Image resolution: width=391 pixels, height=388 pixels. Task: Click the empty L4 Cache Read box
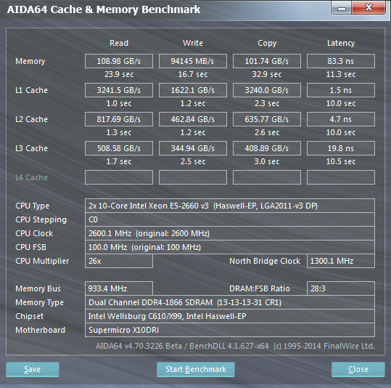pyautogui.click(x=119, y=177)
